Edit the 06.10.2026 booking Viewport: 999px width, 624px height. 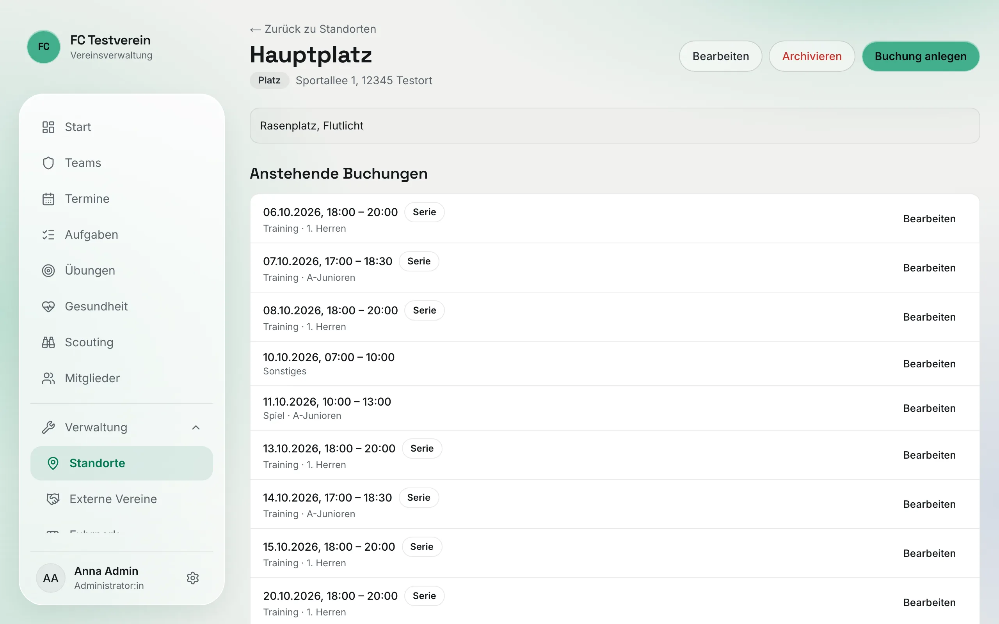pos(929,219)
